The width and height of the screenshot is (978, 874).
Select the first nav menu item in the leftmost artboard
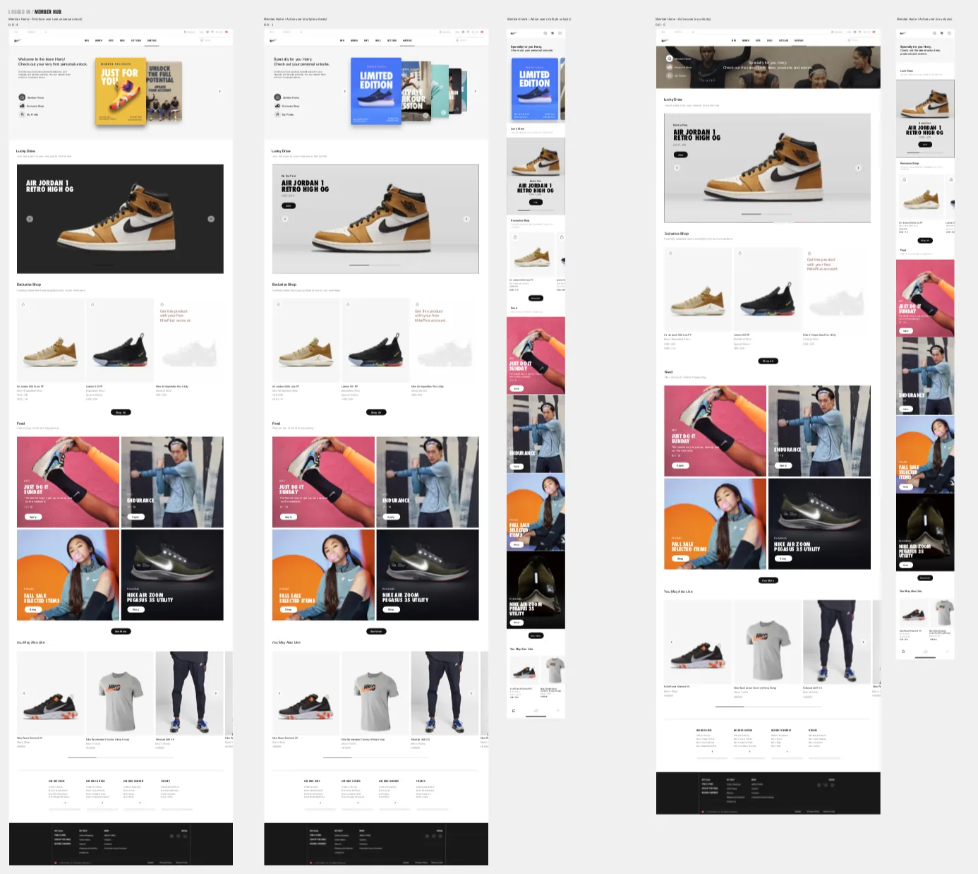[87, 40]
